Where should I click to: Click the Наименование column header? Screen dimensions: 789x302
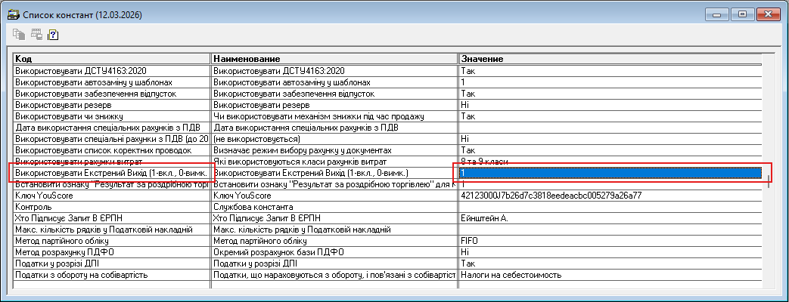point(334,59)
